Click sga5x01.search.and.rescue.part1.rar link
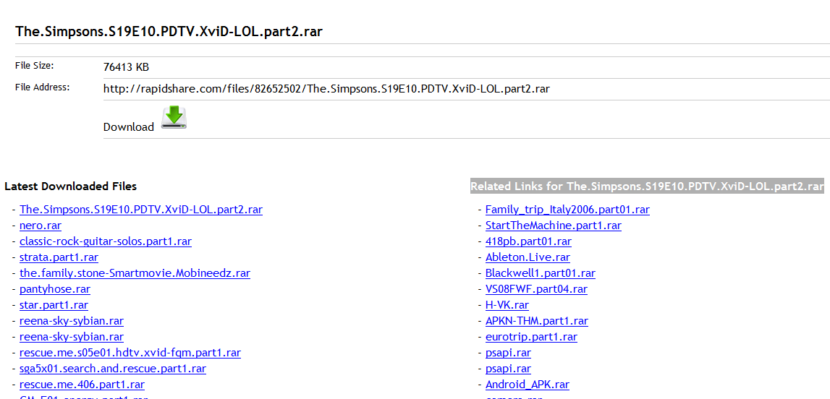 pyautogui.click(x=112, y=369)
